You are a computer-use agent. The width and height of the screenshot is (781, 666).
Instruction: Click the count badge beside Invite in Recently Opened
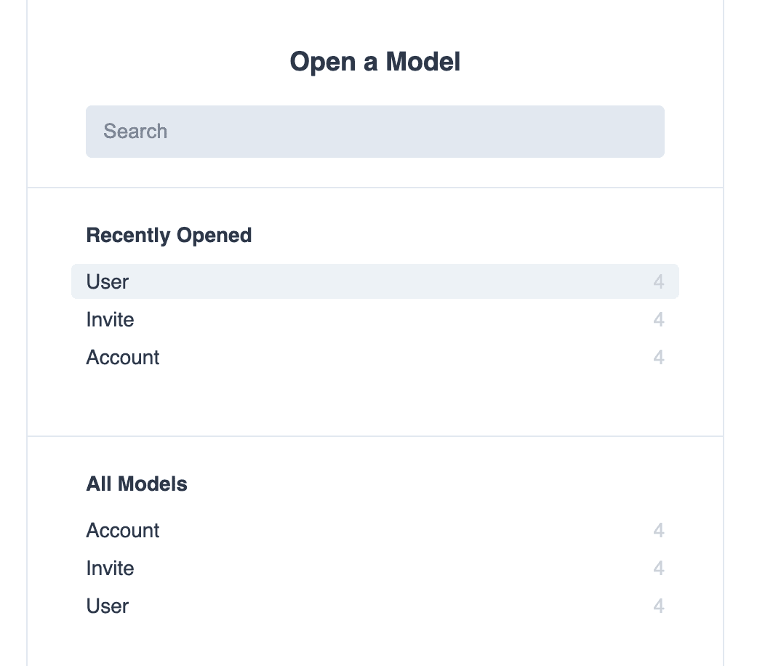[x=658, y=319]
